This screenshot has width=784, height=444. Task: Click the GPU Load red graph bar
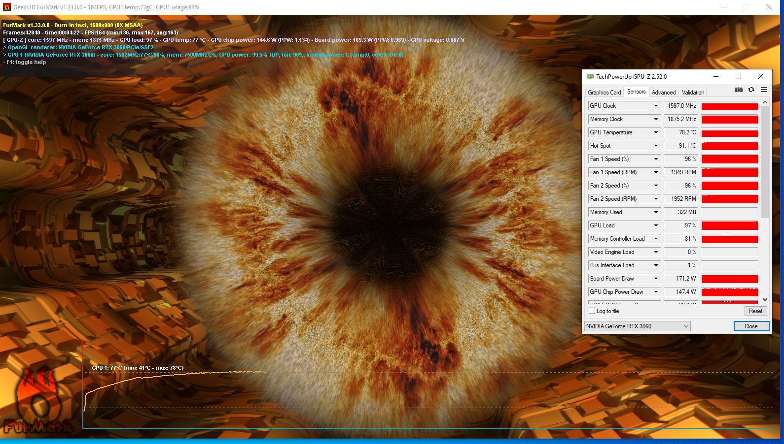(x=729, y=225)
